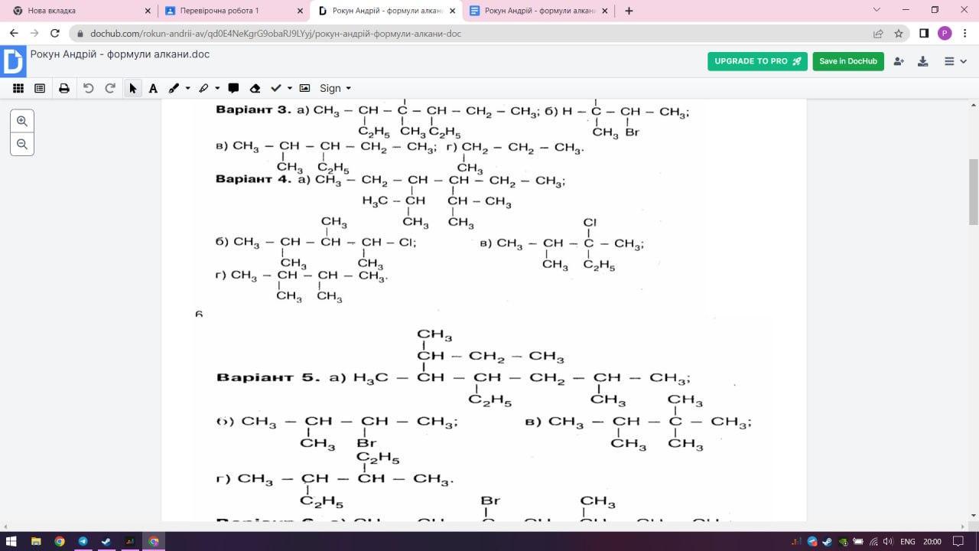Screen dimensions: 979x551
Task: Open Steam from the taskbar
Action: coord(106,541)
